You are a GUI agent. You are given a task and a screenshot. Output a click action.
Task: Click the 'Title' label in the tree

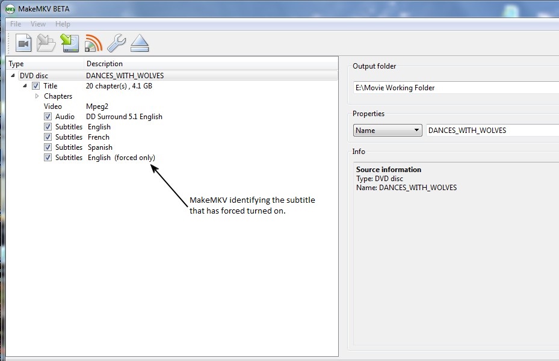(51, 86)
